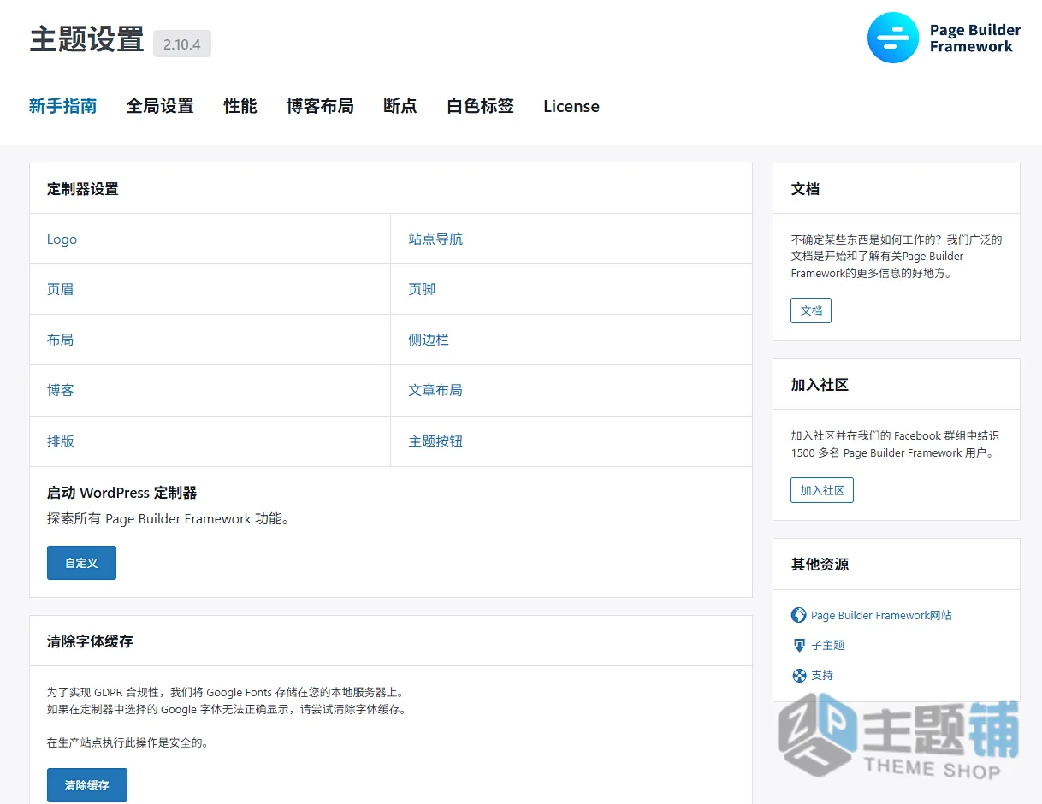The width and height of the screenshot is (1042, 804).
Task: Open the 站点导航 customizer link
Action: [x=435, y=239]
